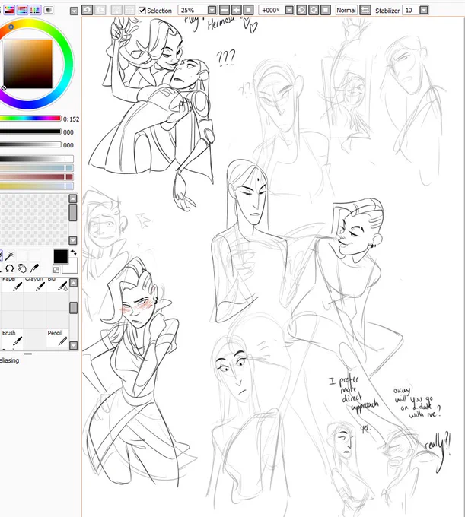This screenshot has height=517, width=465.
Task: Reset the view rotation
Action: [x=326, y=10]
